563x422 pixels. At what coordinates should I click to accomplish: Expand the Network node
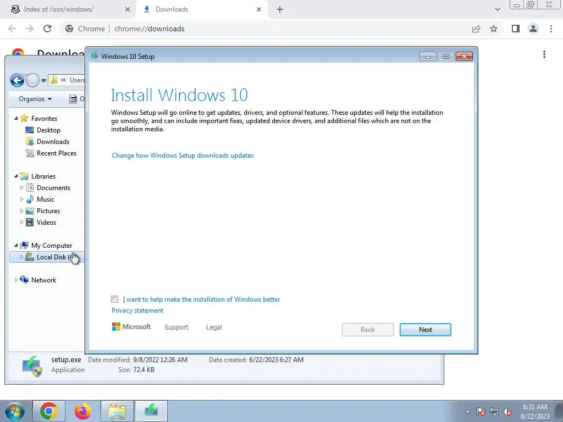(16, 280)
